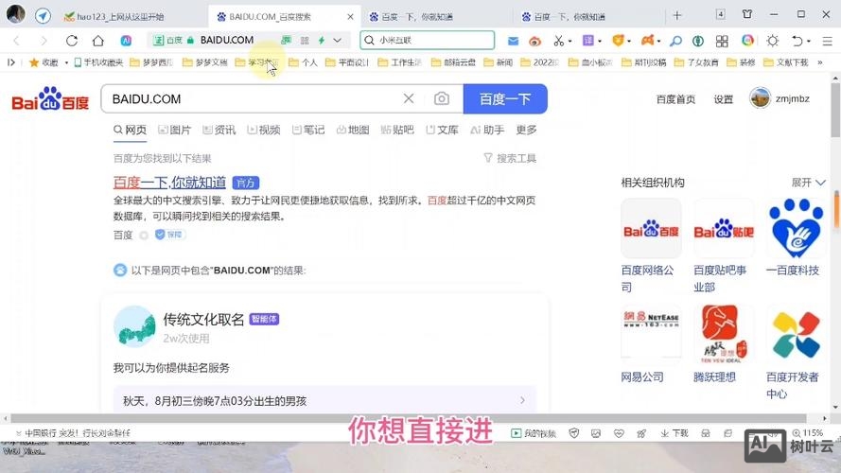The width and height of the screenshot is (841, 473).
Task: Click the QR grid icon in the address bar
Action: point(305,41)
